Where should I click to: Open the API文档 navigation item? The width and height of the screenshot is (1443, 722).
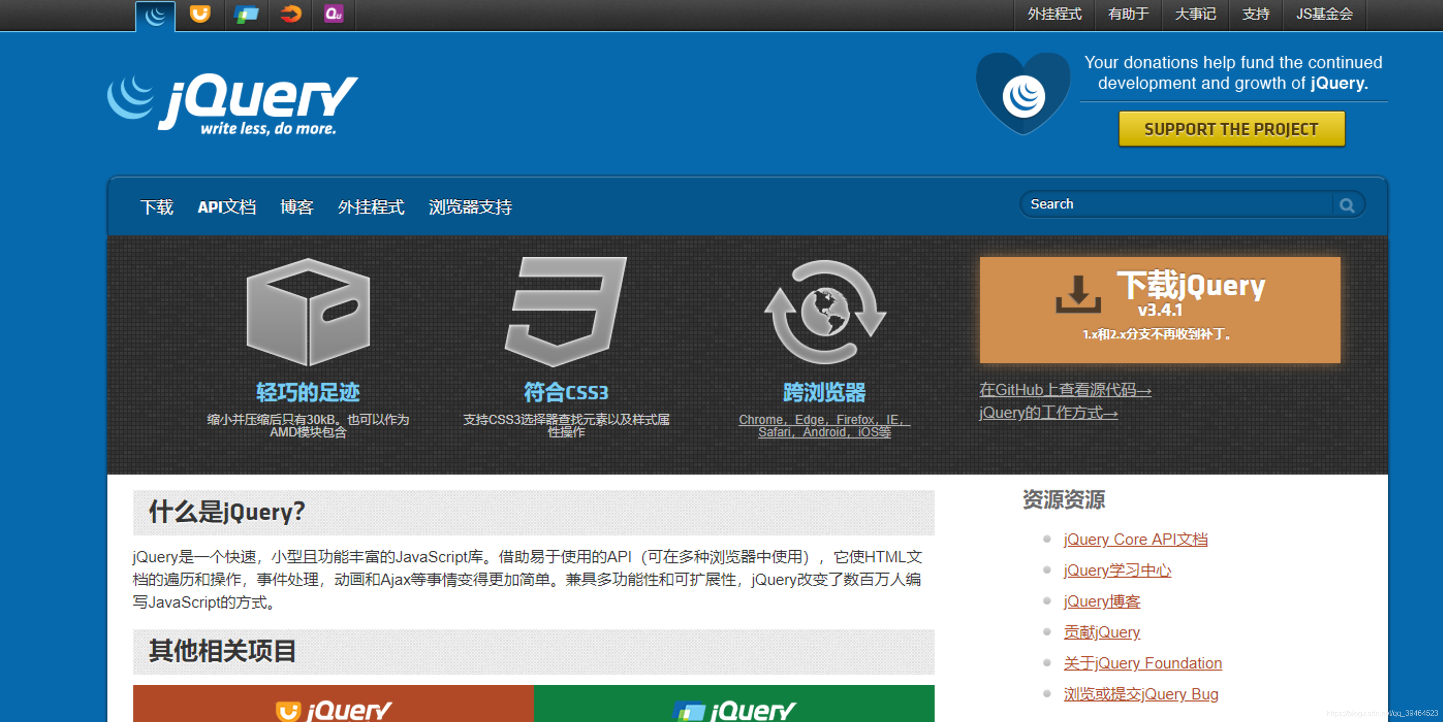(226, 207)
